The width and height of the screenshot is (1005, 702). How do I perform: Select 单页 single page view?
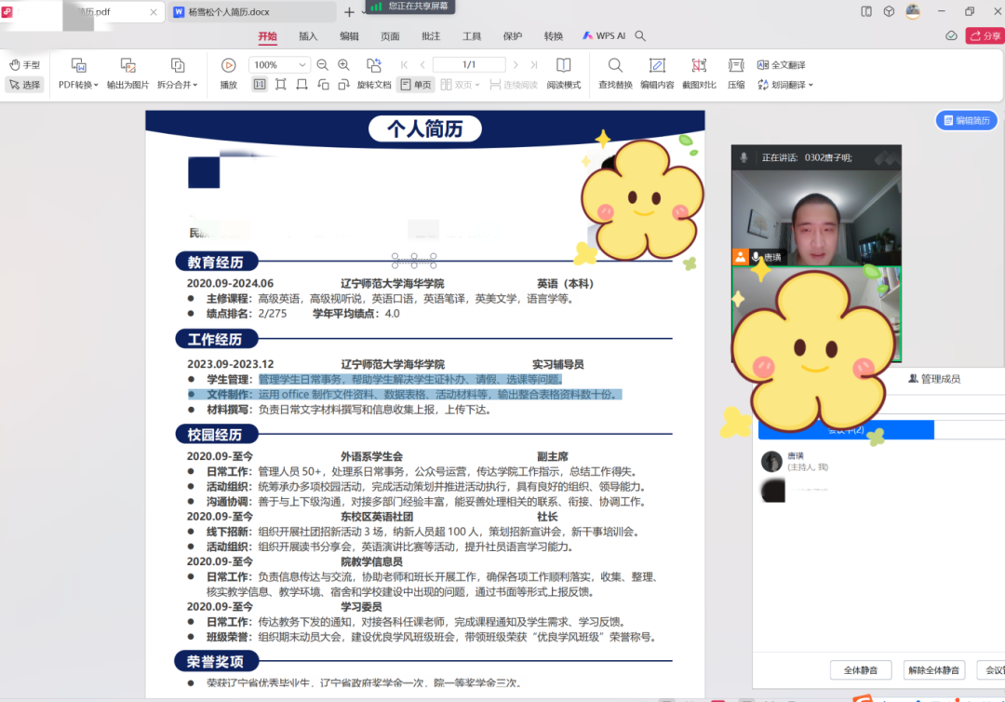(416, 85)
